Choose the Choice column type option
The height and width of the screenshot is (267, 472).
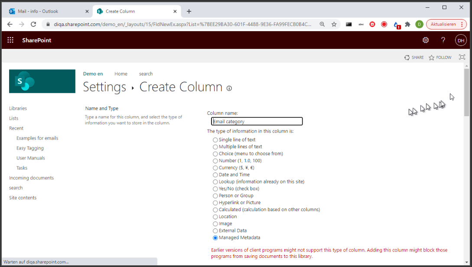tap(215, 154)
